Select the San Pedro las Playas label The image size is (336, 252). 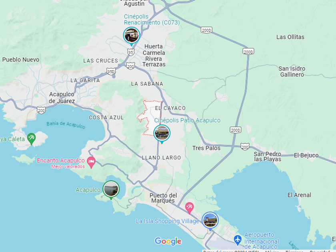click(x=268, y=157)
